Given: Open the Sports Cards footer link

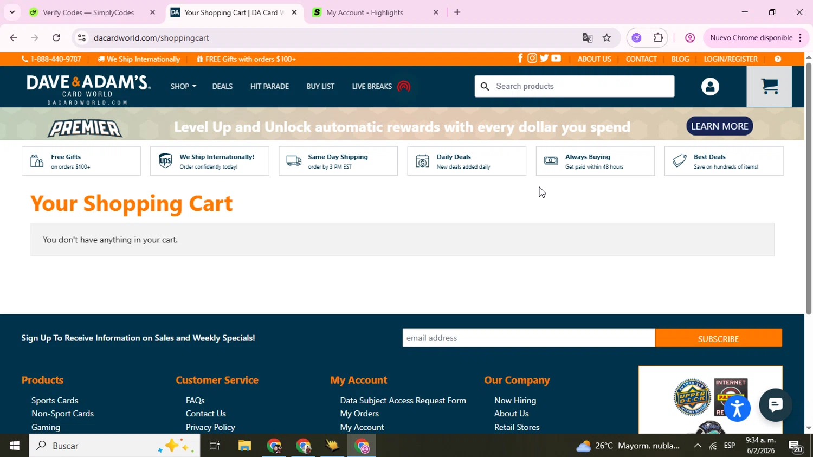Looking at the screenshot, I should [x=55, y=400].
